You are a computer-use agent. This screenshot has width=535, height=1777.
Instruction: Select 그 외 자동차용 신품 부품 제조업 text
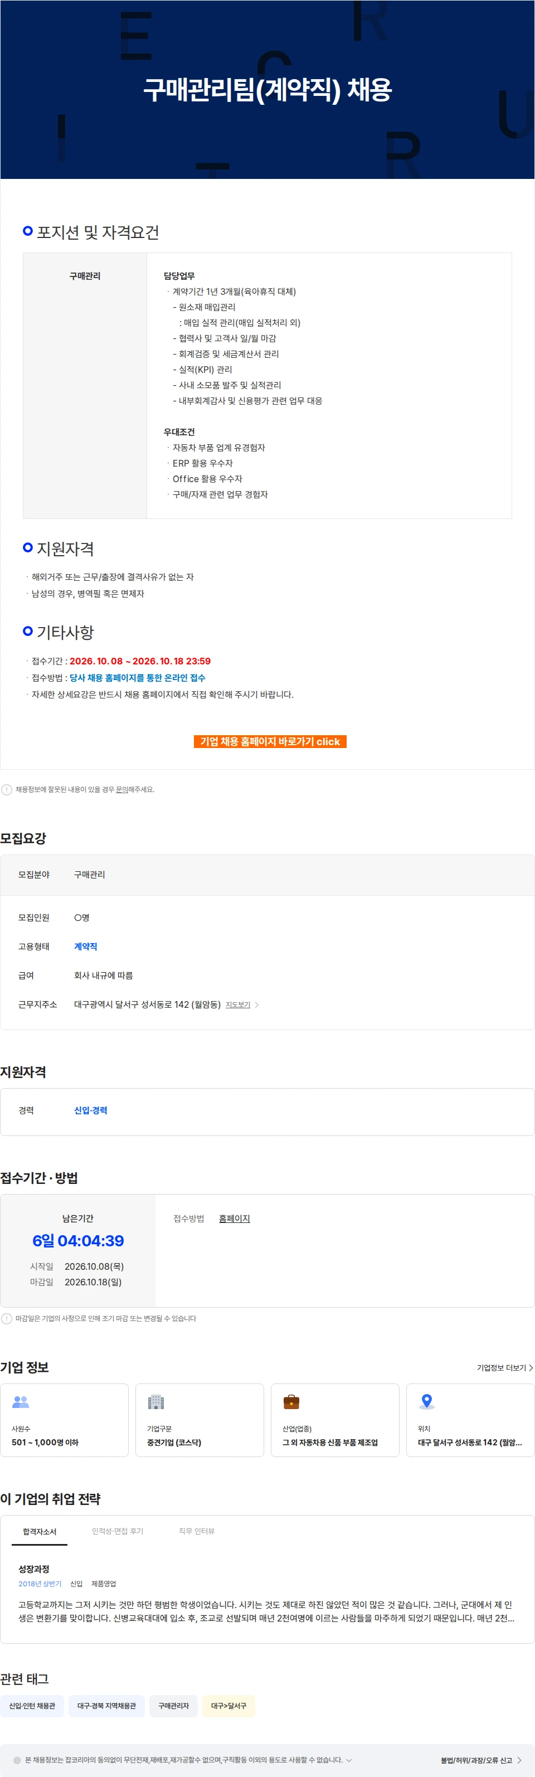coord(329,1443)
